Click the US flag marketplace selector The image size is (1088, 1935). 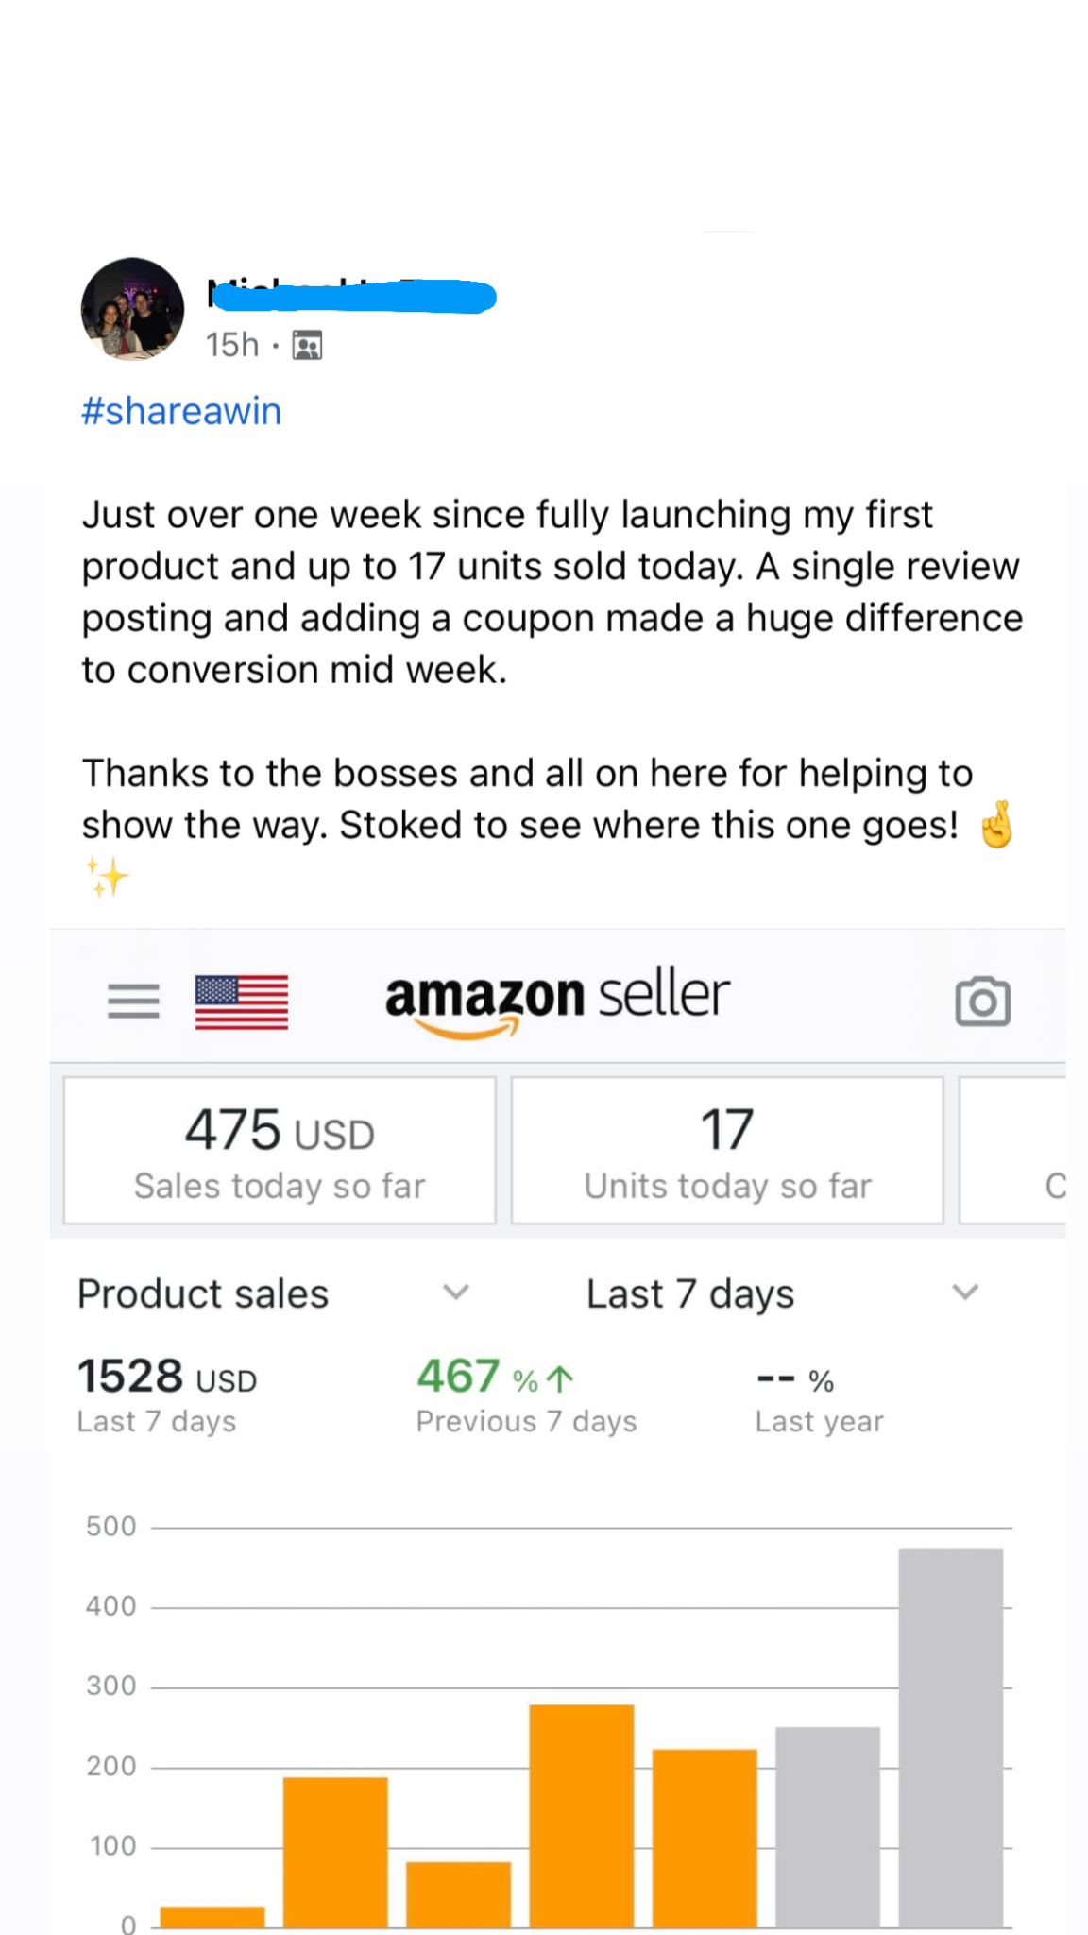(x=242, y=1001)
